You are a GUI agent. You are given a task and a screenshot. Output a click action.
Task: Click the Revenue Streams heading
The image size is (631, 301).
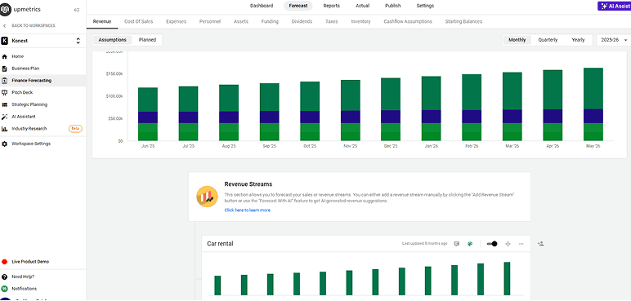tap(248, 184)
